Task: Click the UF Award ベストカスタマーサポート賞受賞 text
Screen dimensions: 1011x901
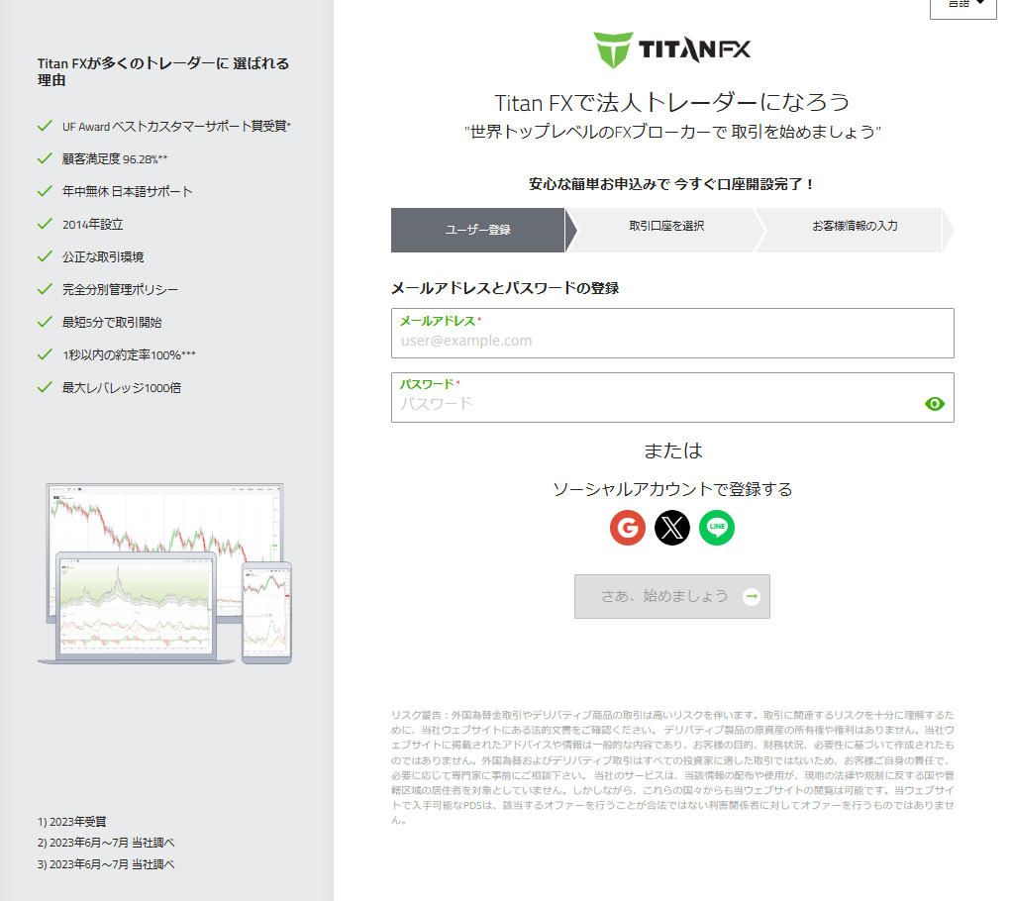Action: pyautogui.click(x=176, y=127)
